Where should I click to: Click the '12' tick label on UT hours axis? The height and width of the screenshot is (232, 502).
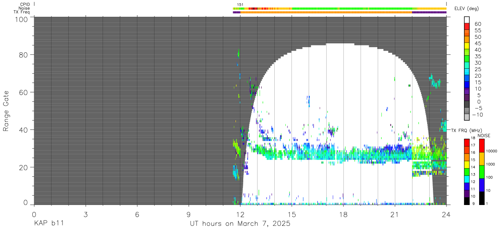click(x=240, y=214)
